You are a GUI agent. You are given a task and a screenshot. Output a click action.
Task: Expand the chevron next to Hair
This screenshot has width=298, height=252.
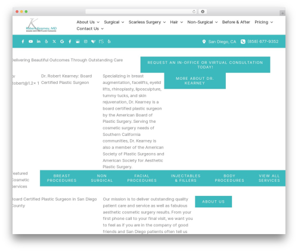pyautogui.click(x=182, y=22)
